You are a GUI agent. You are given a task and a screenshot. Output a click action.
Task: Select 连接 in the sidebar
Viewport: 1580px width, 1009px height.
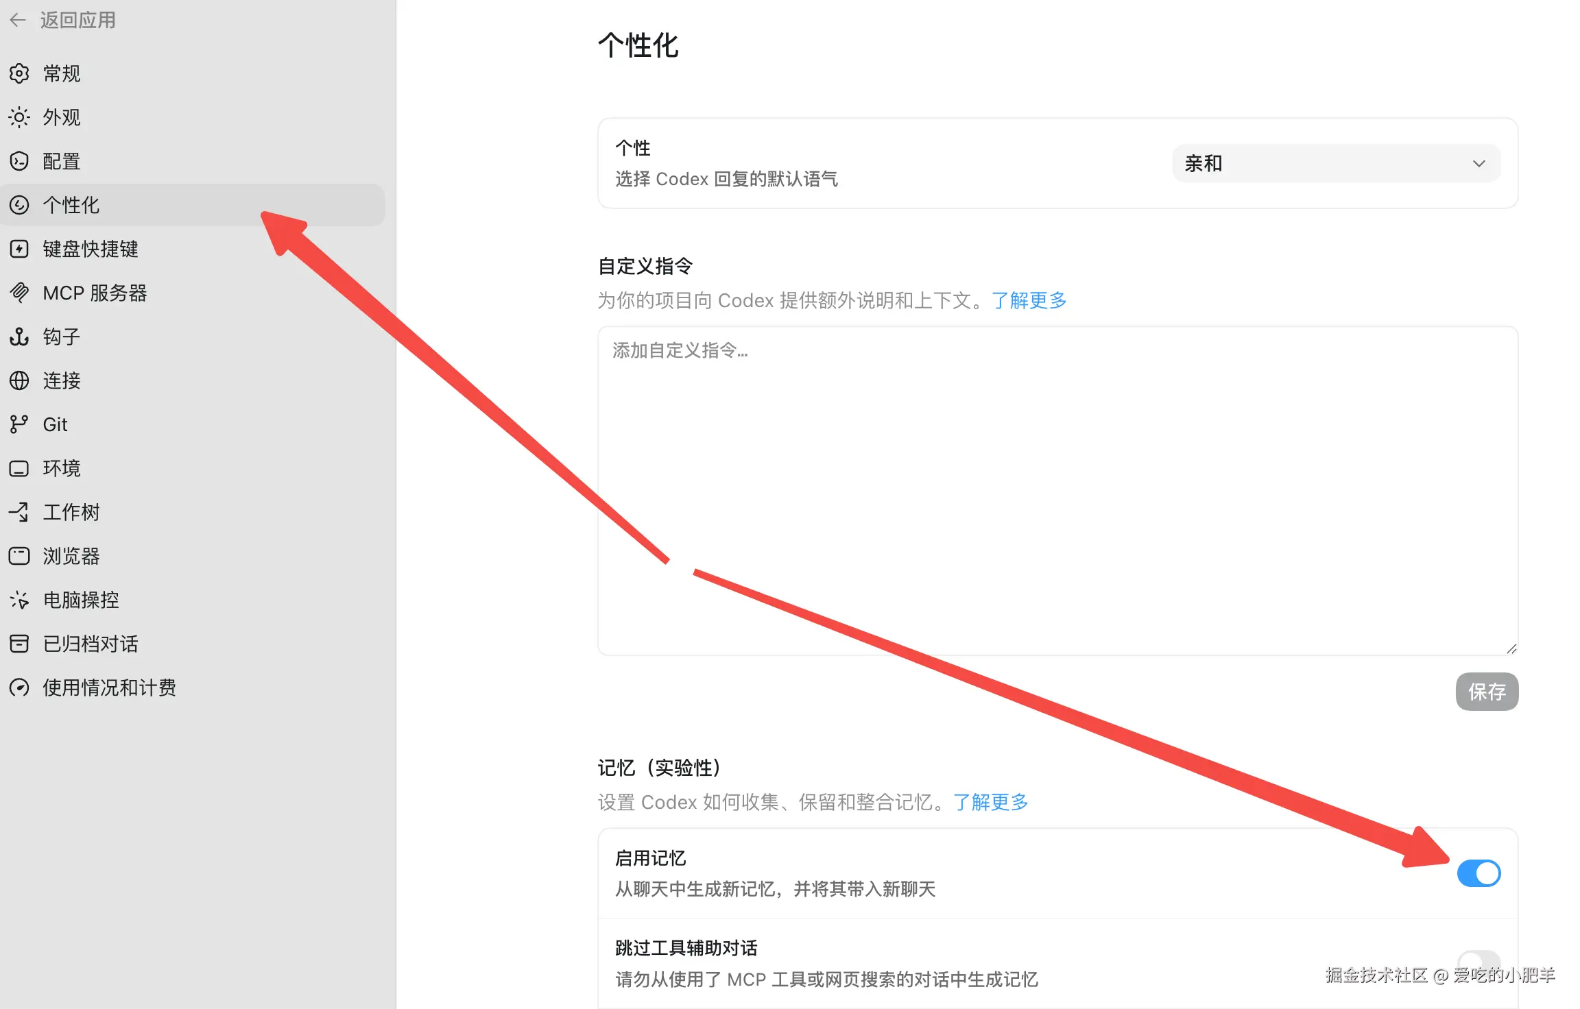tap(193, 380)
